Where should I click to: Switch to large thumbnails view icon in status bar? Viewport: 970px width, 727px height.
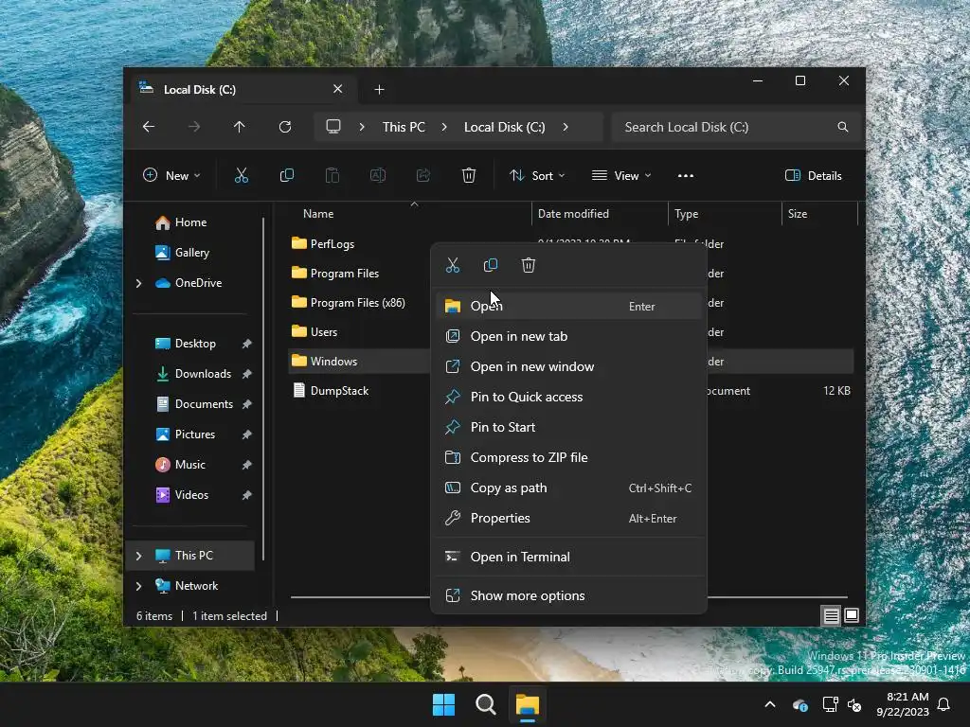(852, 615)
